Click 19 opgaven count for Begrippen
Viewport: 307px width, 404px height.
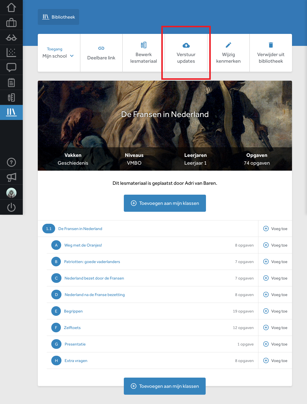click(243, 311)
